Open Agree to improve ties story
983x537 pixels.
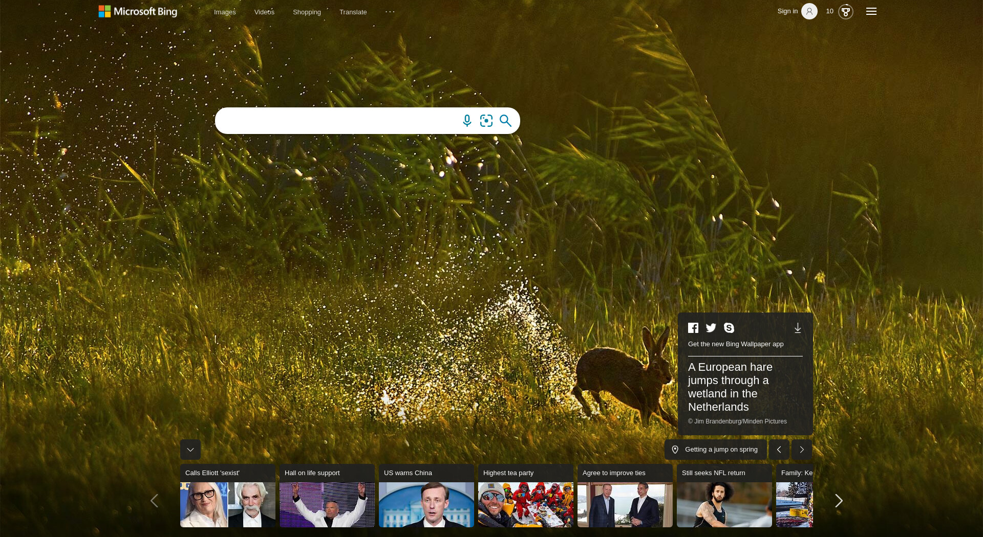coord(625,496)
